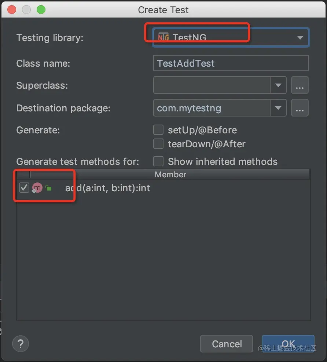Viewport: 327px width, 362px height.
Task: Open the help question mark button
Action: (x=21, y=344)
